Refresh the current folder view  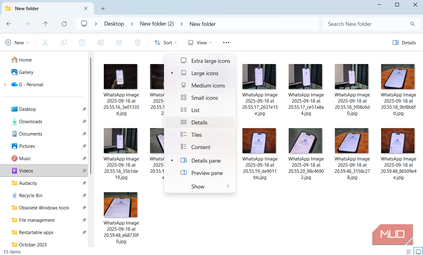[64, 24]
